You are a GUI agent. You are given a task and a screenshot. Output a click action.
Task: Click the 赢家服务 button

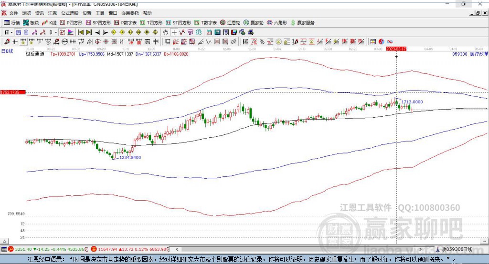tap(303, 23)
